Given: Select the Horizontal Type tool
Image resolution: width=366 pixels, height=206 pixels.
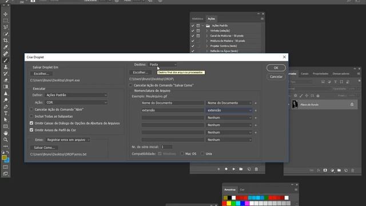Looking at the screenshot, I should tap(5, 113).
